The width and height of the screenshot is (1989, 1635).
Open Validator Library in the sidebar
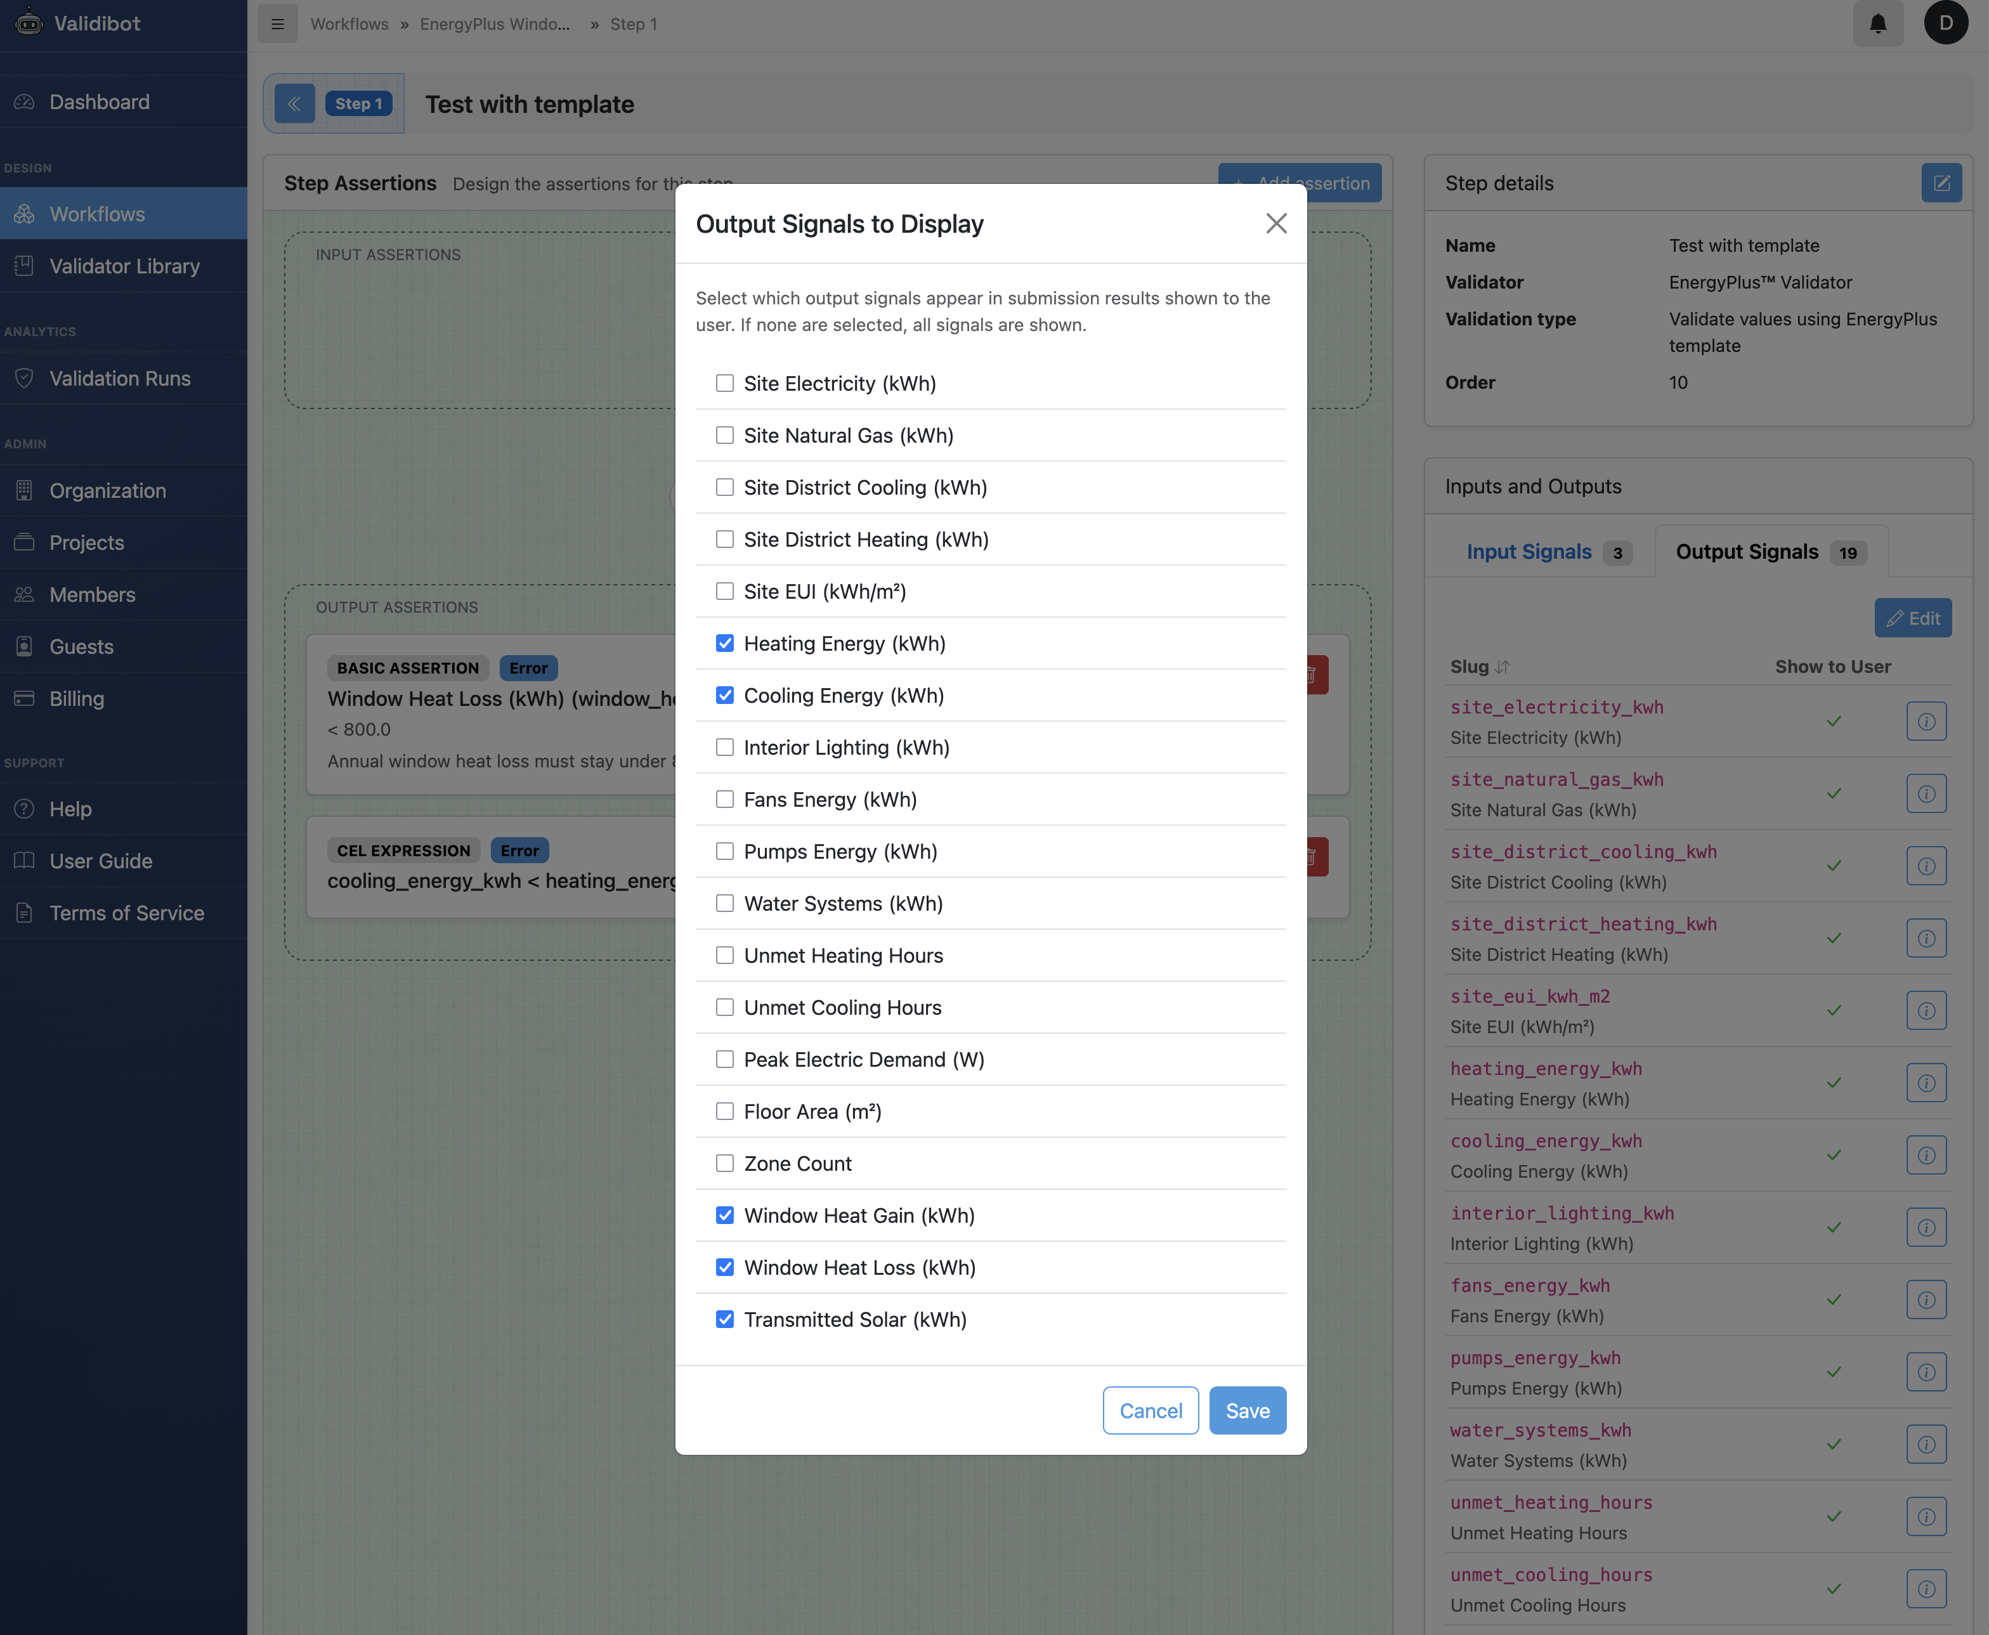tap(124, 266)
